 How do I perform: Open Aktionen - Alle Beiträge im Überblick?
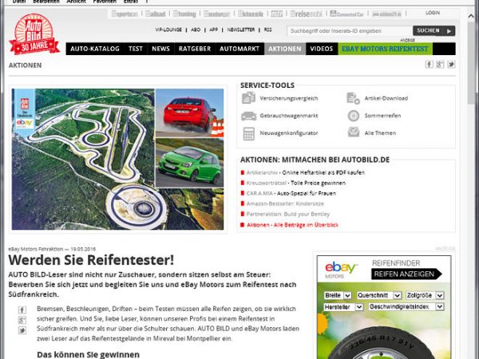click(x=293, y=225)
